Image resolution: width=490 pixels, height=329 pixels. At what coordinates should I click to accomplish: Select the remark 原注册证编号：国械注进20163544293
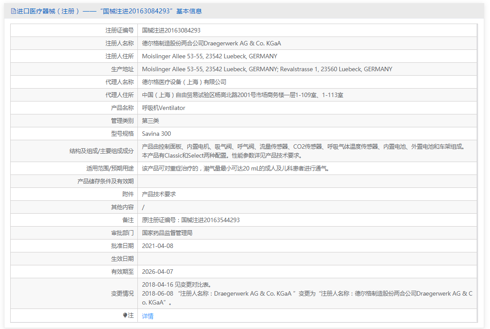pyautogui.click(x=191, y=220)
